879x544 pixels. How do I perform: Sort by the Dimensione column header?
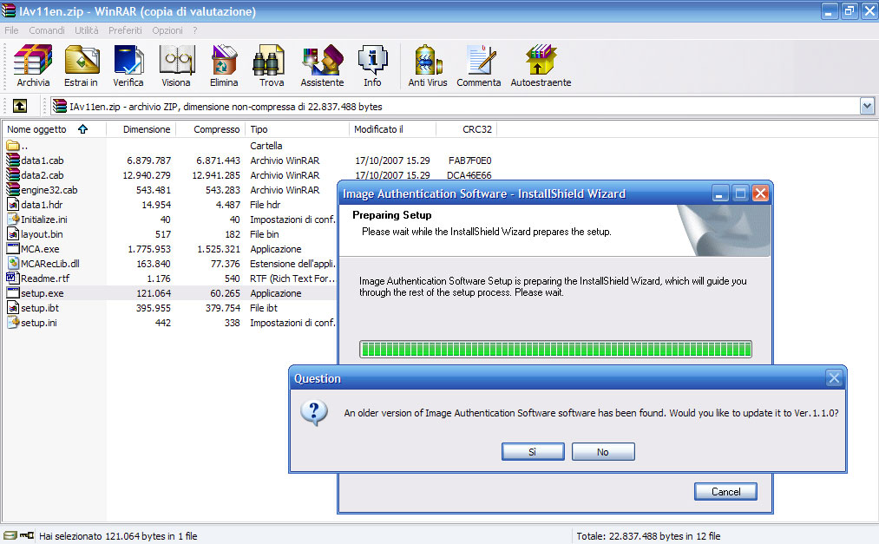pos(141,129)
